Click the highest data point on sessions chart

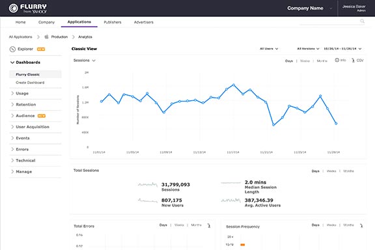click(x=234, y=85)
